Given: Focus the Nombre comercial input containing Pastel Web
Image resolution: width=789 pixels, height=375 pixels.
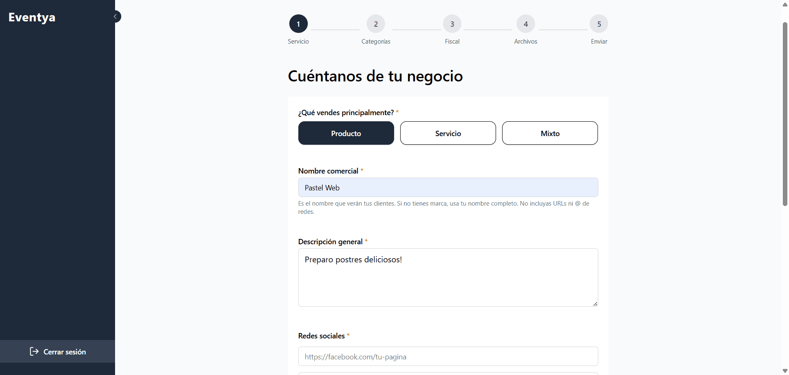Looking at the screenshot, I should click(x=448, y=187).
